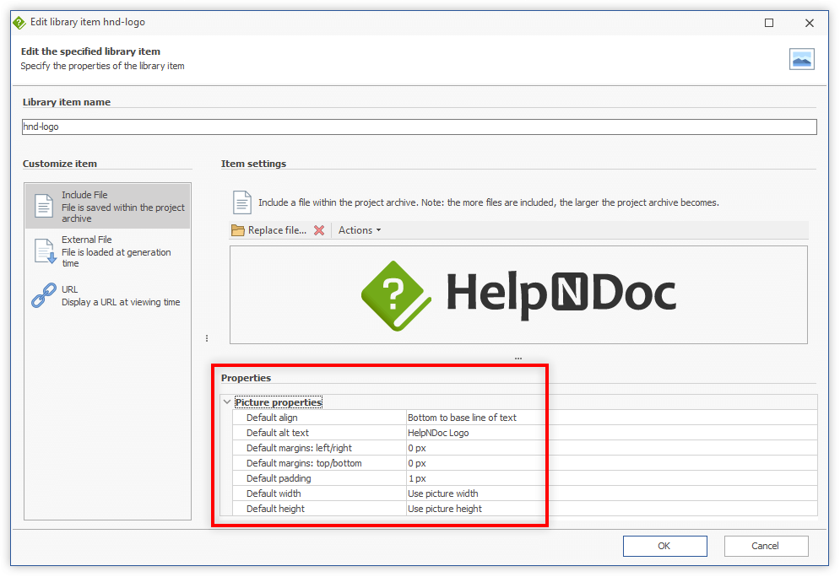The image size is (840, 577).
Task: Click the HelpNDoc app icon in title bar
Action: 19,23
